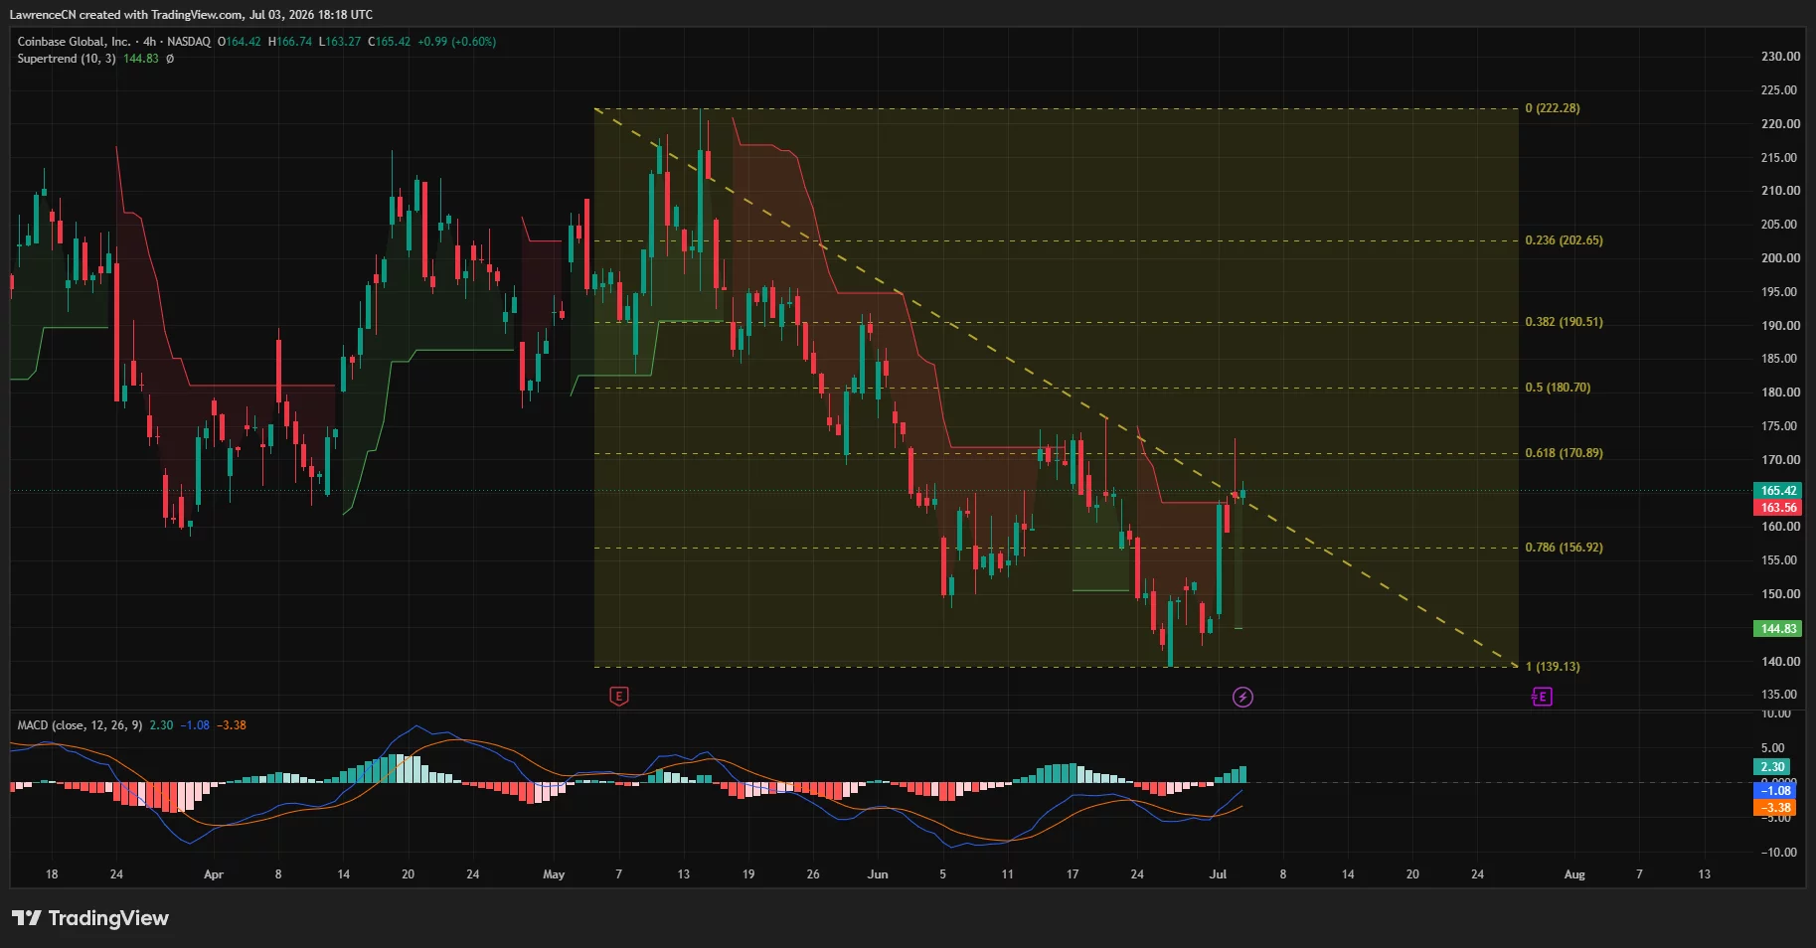
Task: Click the Jun label on time axis
Action: pyautogui.click(x=878, y=874)
